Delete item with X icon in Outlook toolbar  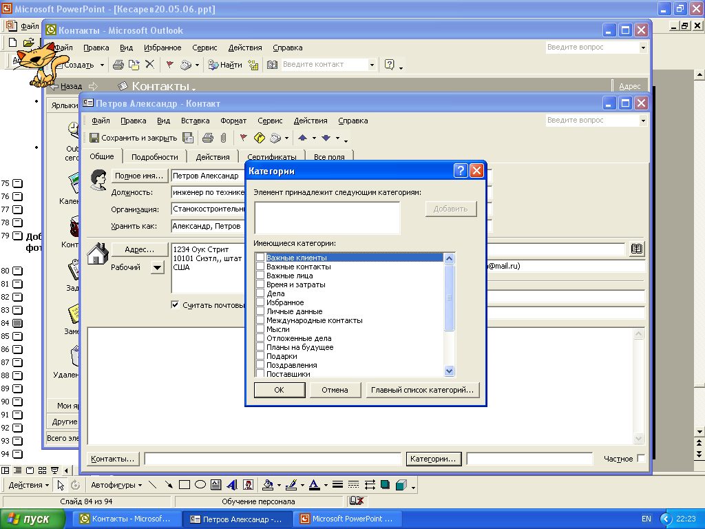[149, 64]
